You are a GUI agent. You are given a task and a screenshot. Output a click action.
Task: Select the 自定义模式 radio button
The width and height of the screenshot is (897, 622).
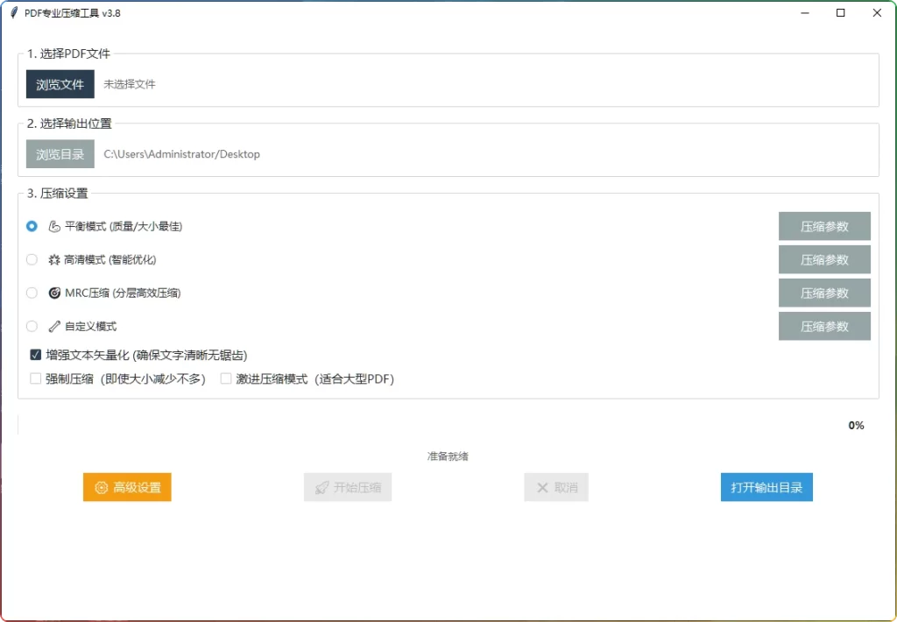tap(32, 326)
